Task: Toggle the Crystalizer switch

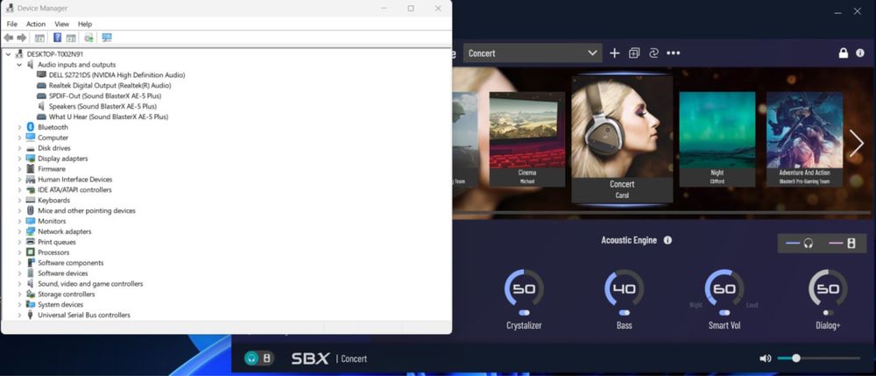Action: [524, 313]
